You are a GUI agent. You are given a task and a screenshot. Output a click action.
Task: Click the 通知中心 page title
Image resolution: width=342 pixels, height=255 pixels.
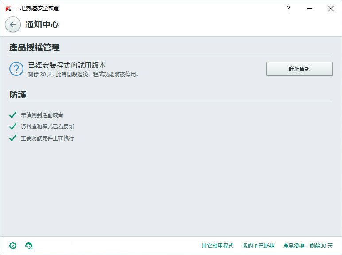[42, 24]
